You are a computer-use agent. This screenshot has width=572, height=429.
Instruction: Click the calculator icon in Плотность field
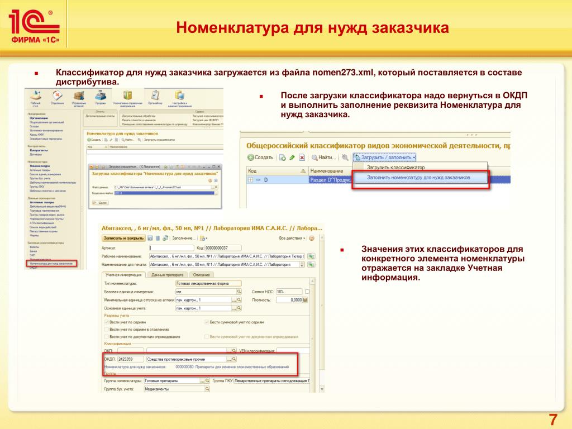click(x=306, y=300)
